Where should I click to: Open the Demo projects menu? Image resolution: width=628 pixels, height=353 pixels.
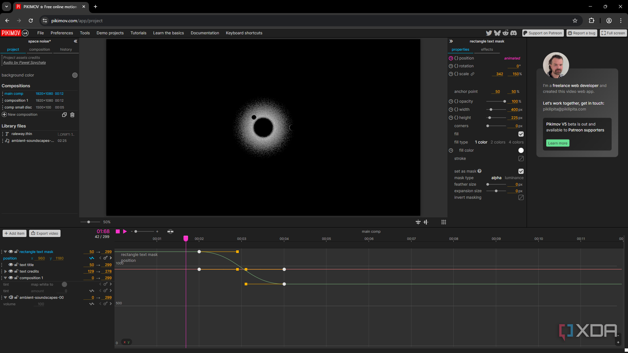pyautogui.click(x=110, y=33)
